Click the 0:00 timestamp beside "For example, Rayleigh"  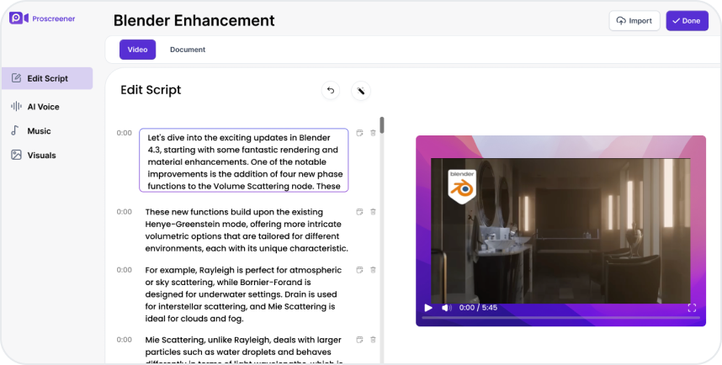coord(125,270)
